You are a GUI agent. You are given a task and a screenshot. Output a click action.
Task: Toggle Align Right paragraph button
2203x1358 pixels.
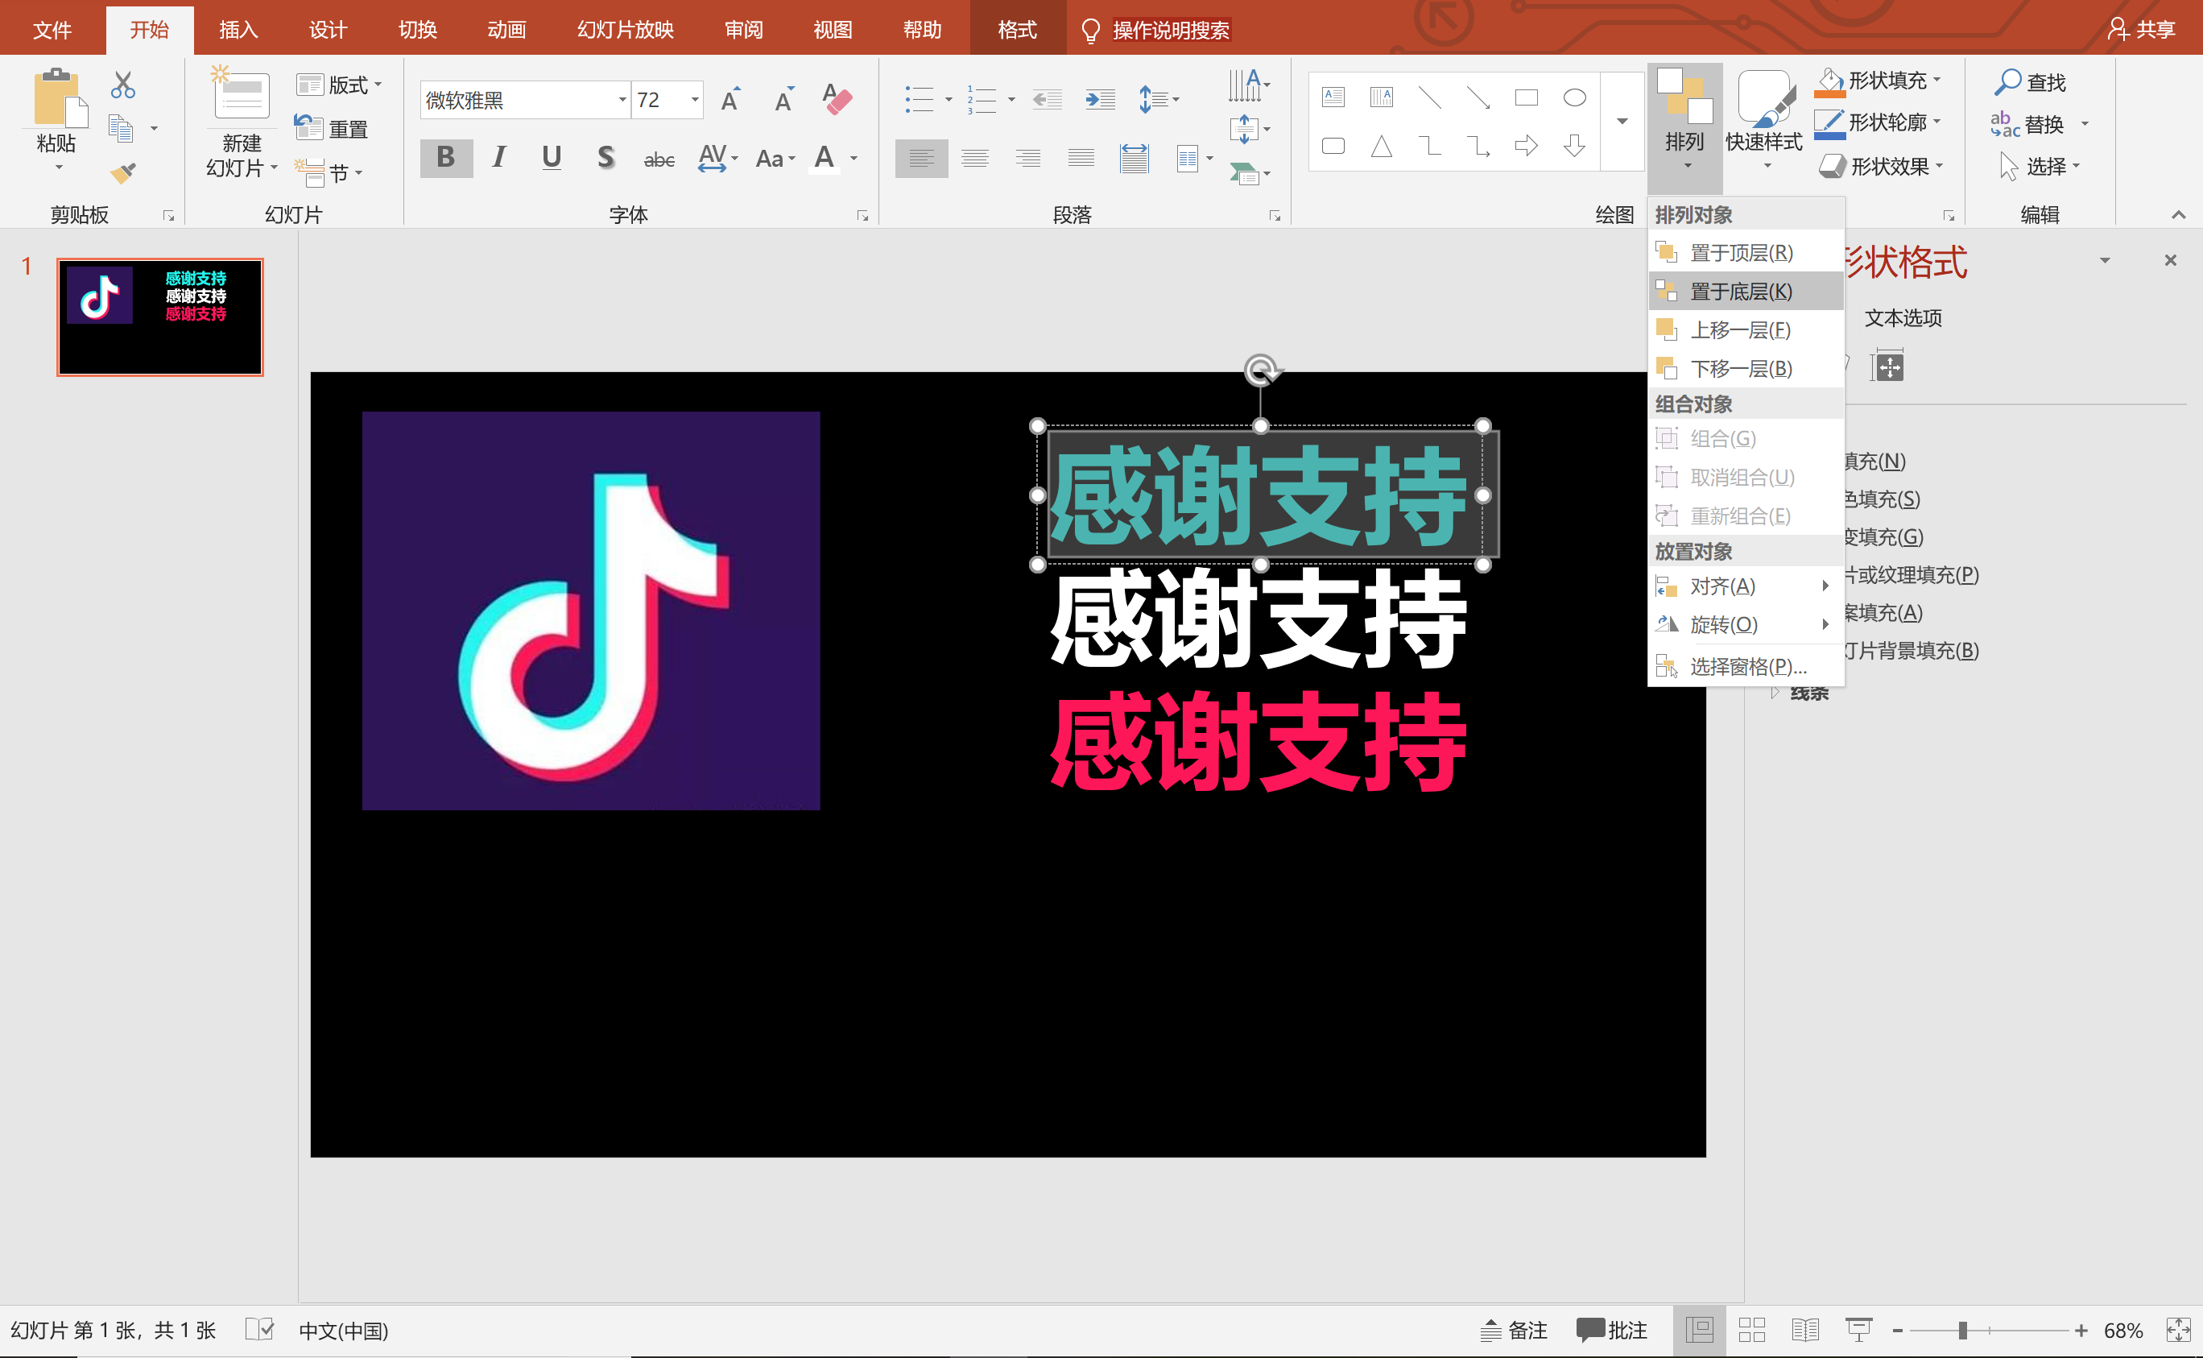(x=1028, y=159)
